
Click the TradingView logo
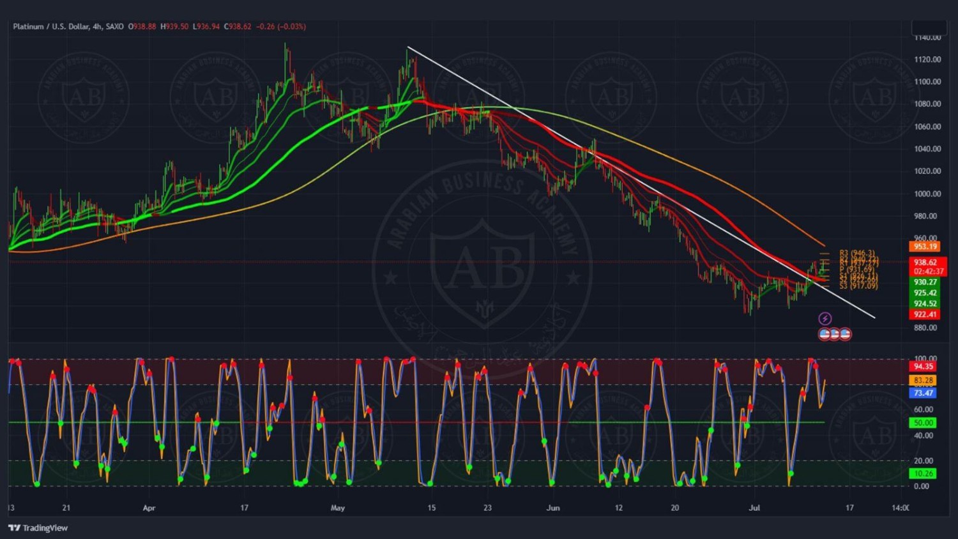38,528
